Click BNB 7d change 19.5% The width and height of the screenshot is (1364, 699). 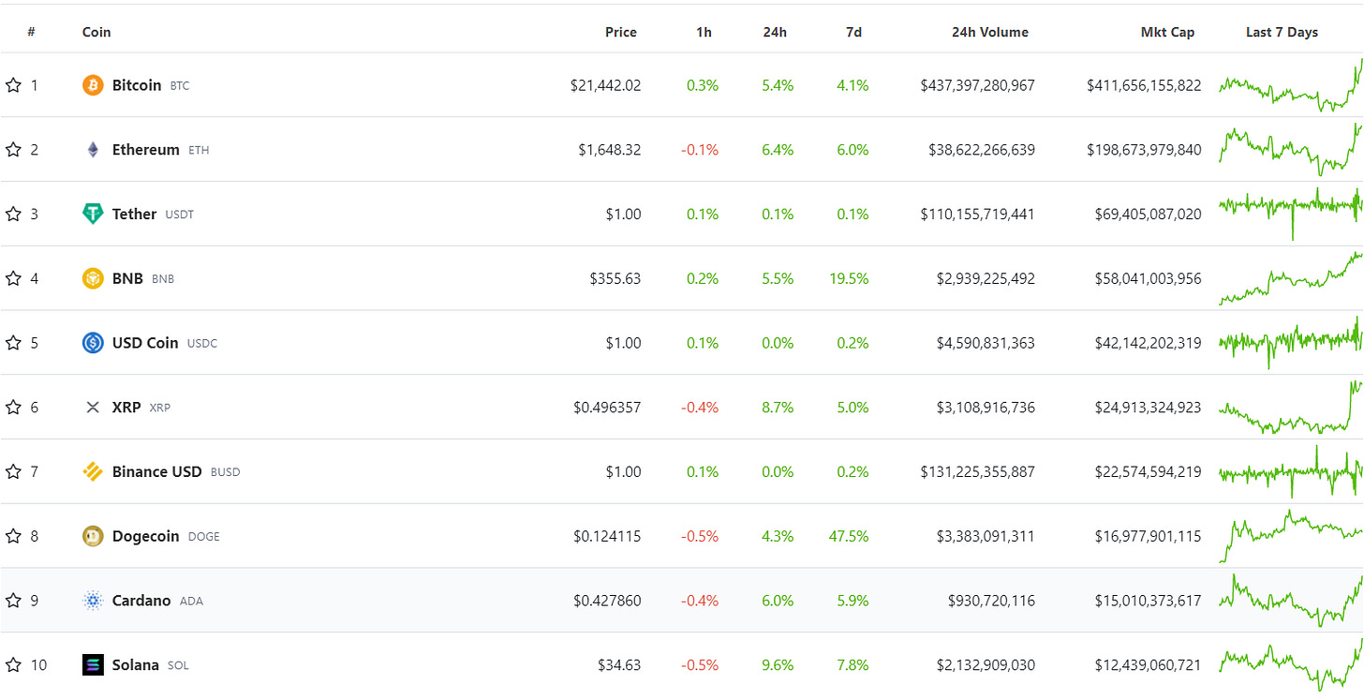(849, 278)
